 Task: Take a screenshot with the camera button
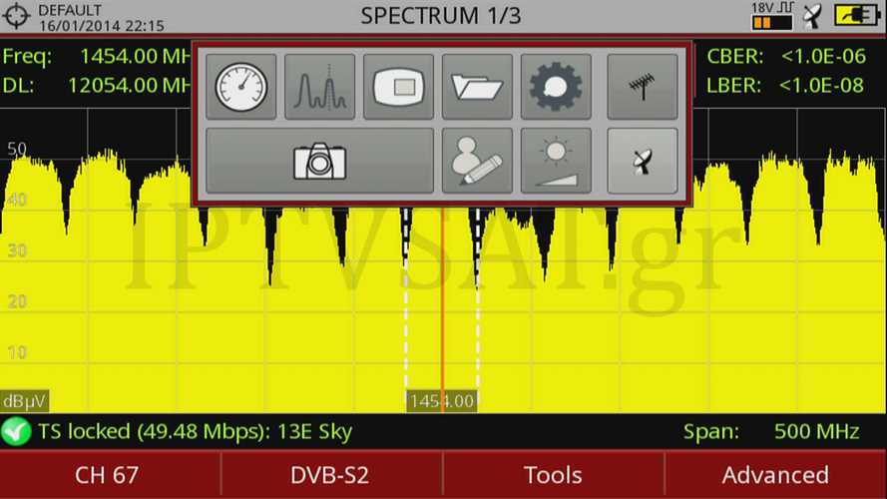click(319, 161)
